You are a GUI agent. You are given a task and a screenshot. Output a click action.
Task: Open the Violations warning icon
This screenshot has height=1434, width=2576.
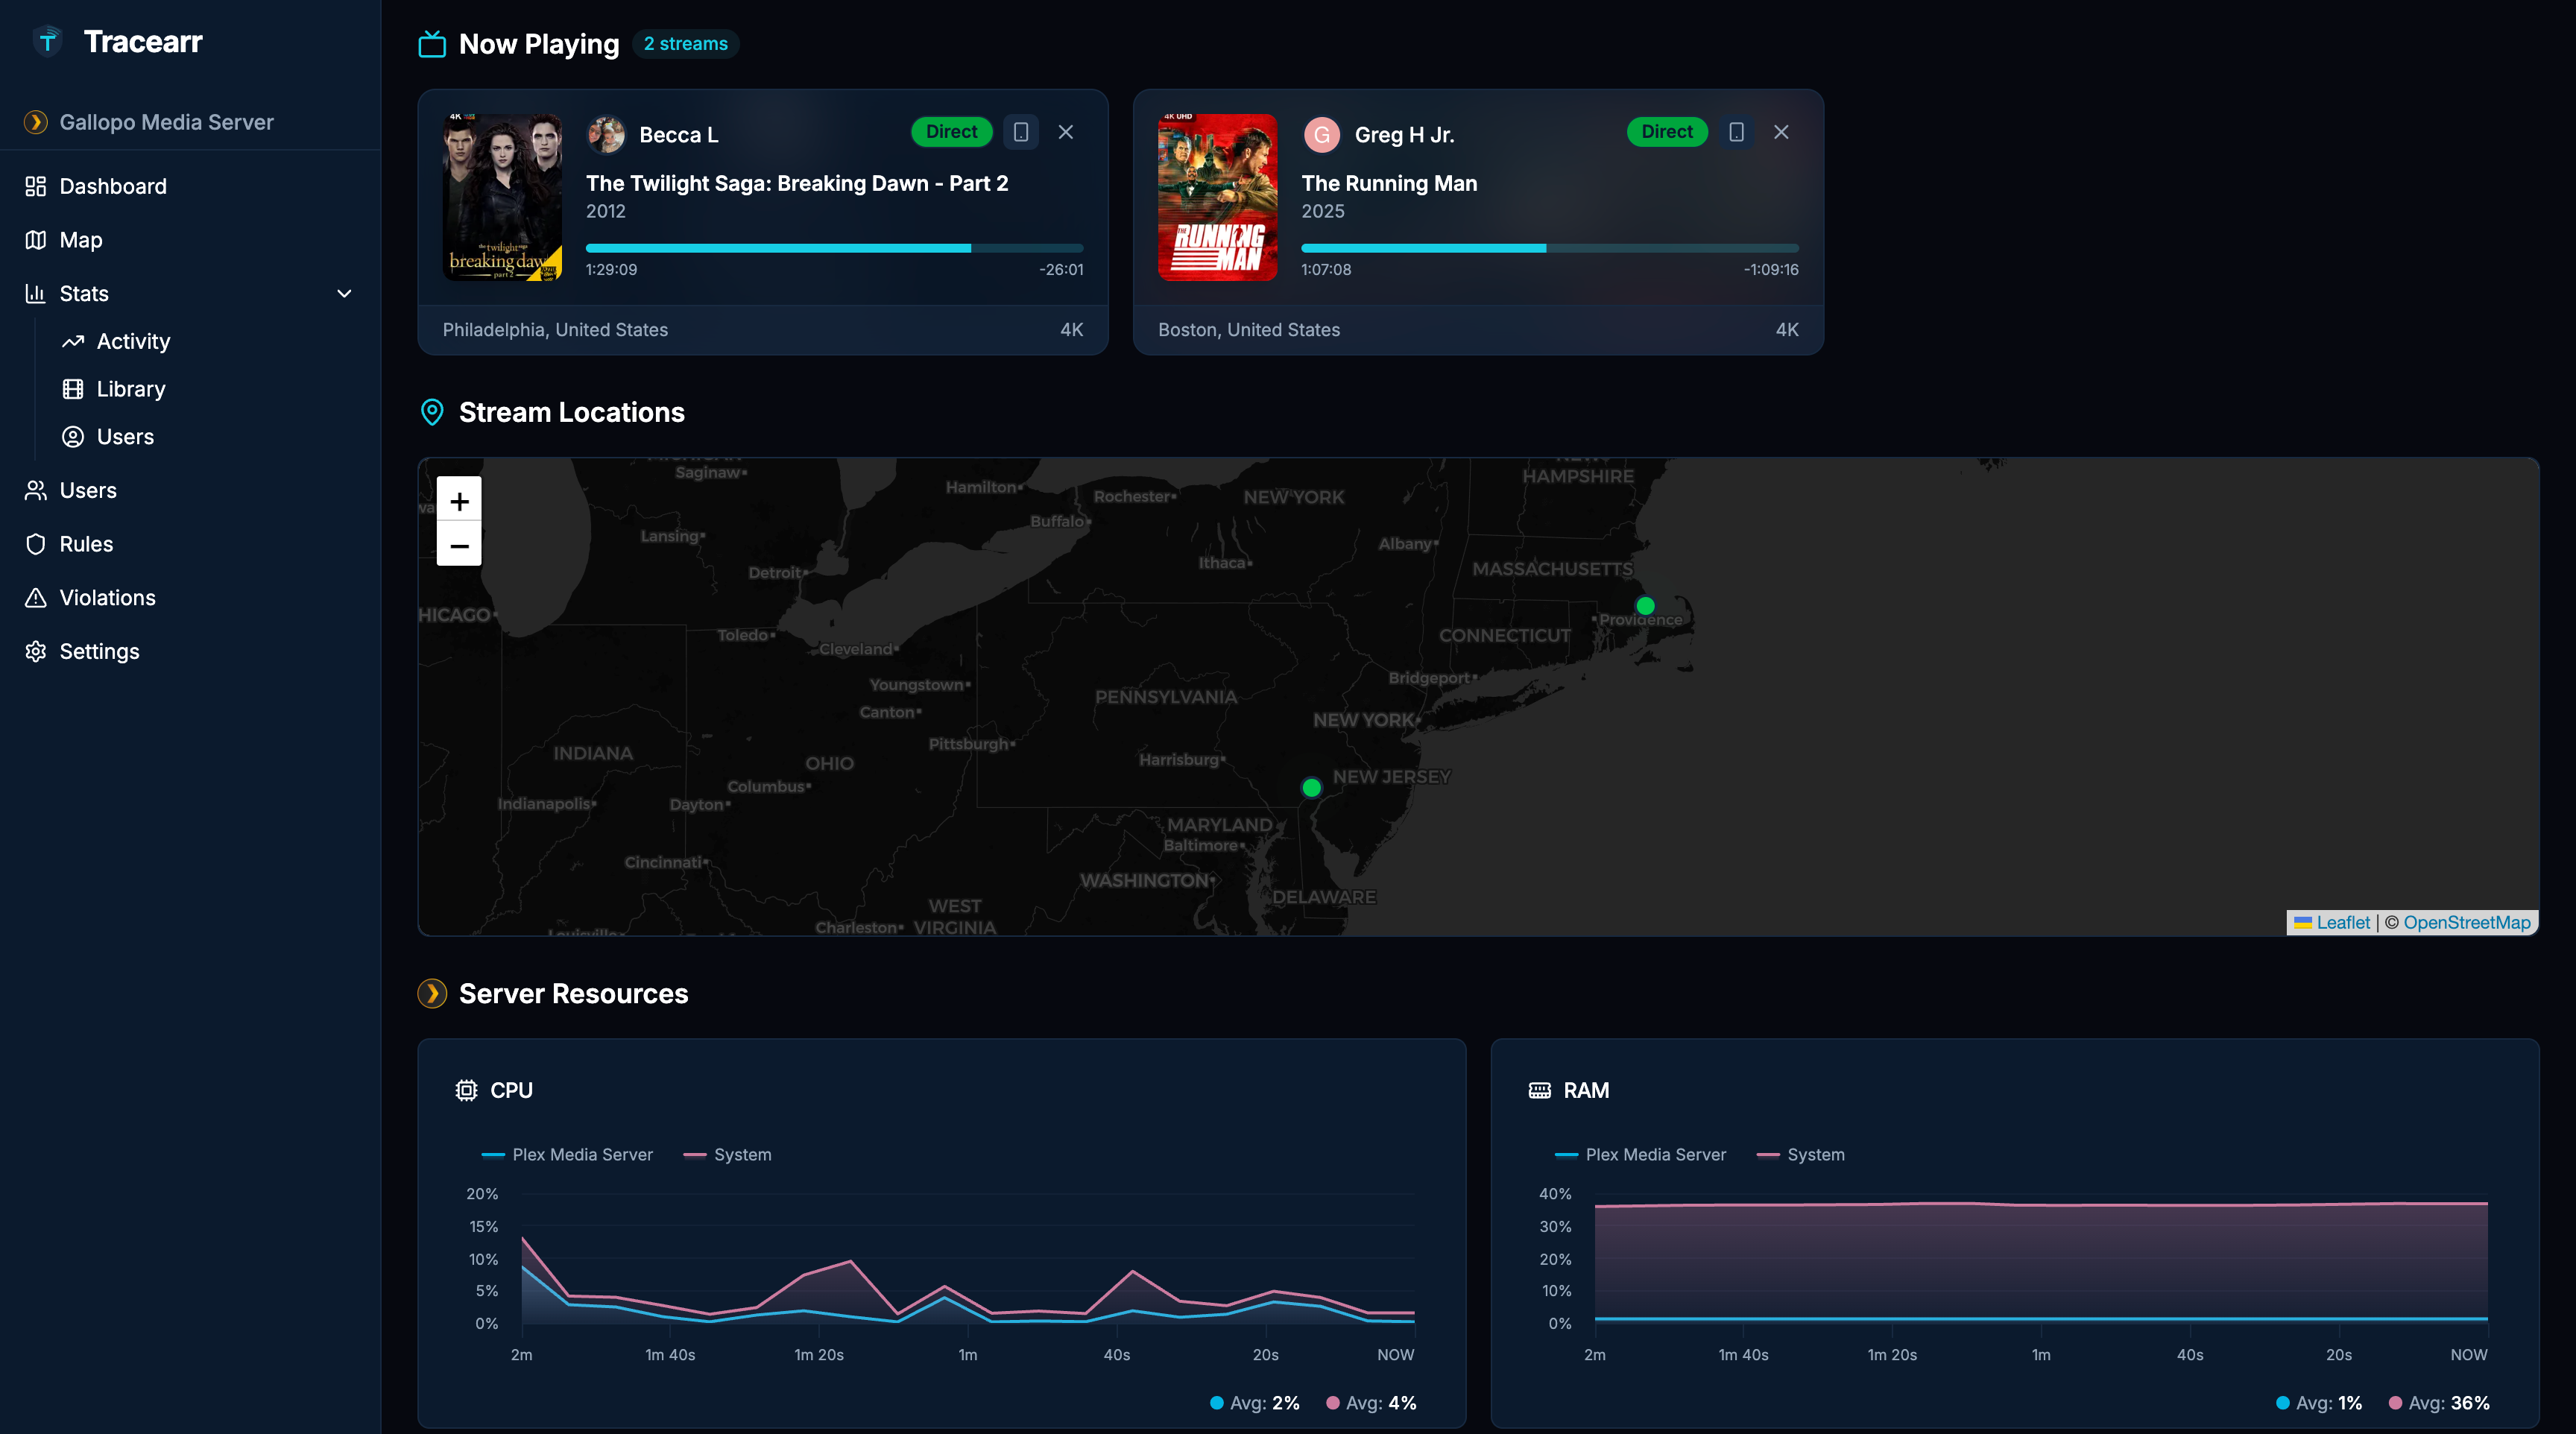coord(36,597)
